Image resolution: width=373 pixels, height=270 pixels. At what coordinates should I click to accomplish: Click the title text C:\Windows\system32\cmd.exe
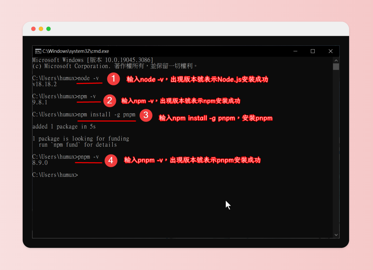point(76,51)
